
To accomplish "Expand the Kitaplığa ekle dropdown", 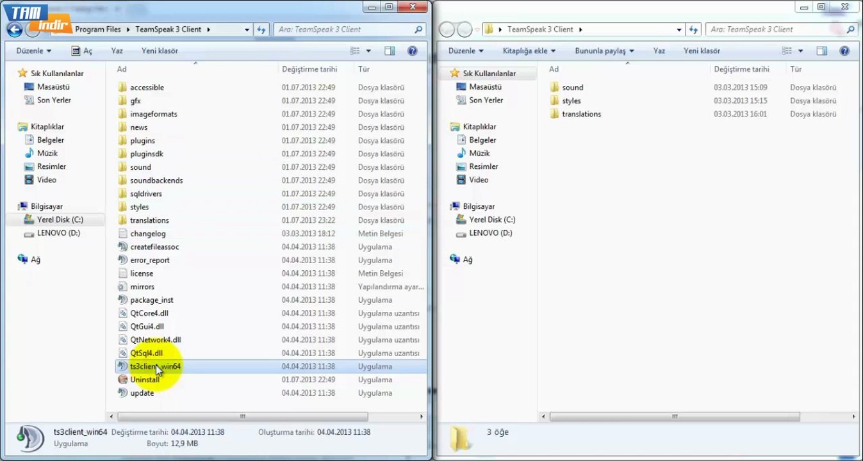I will pos(529,51).
